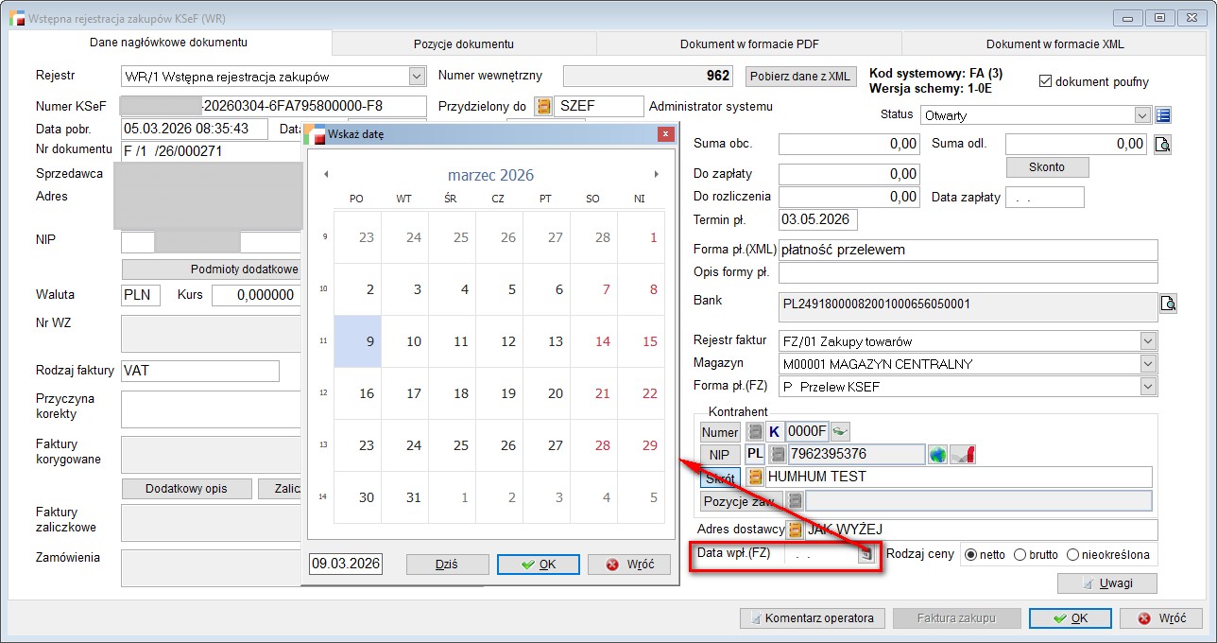Screen dimensions: 1217x643
Task: Open calendar icon in Data wpł.(FZ) field
Action: [865, 555]
